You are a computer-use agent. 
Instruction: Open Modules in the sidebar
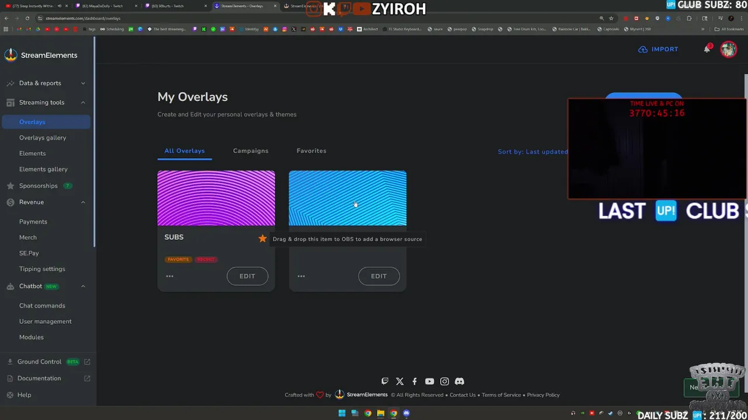31,337
